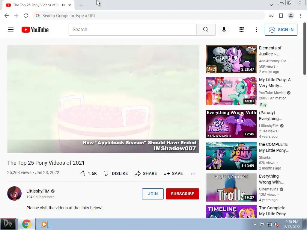Click the video title text
Screen dimensions: 307x230
click(46, 163)
